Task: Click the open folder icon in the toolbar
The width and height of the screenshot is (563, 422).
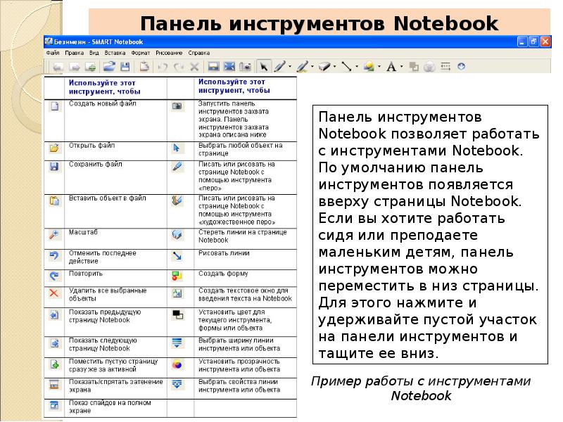Action: tap(109, 68)
